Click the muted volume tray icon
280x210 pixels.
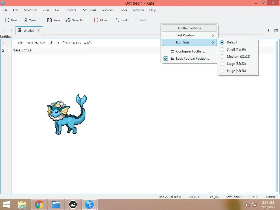coord(247,205)
